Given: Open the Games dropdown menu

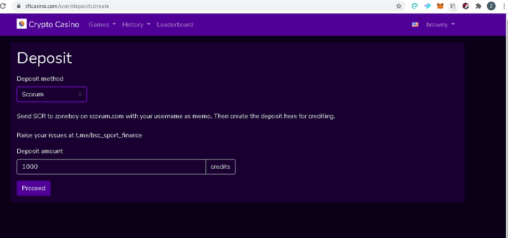Looking at the screenshot, I should (x=102, y=25).
